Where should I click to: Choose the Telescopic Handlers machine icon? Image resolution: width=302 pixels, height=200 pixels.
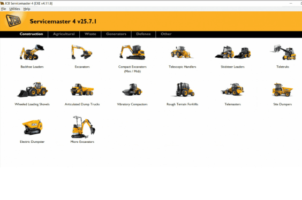(182, 52)
